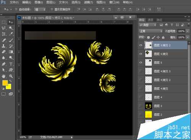
Task: Select the Path Selection tool
Action: [x=4, y=70]
